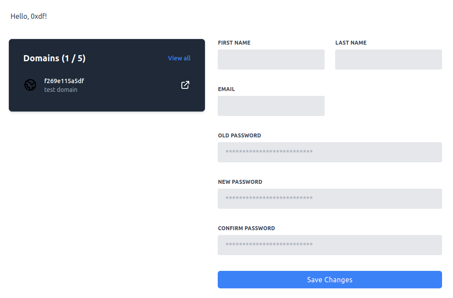Click into the Last Name field
The width and height of the screenshot is (453, 298).
point(388,60)
